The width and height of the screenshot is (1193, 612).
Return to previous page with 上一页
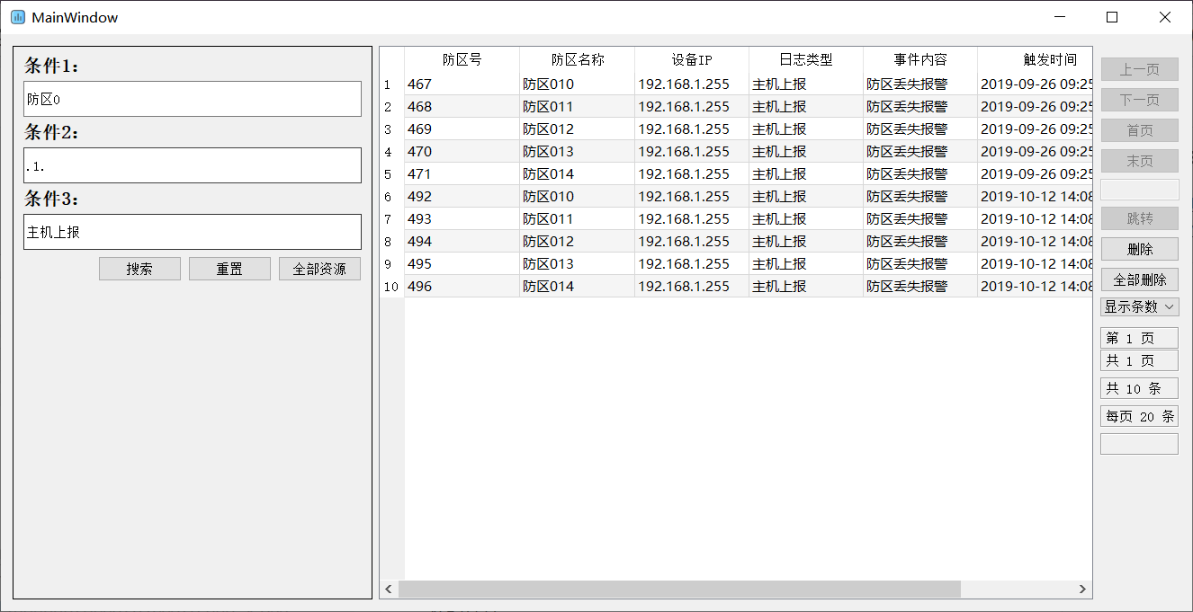(x=1139, y=68)
